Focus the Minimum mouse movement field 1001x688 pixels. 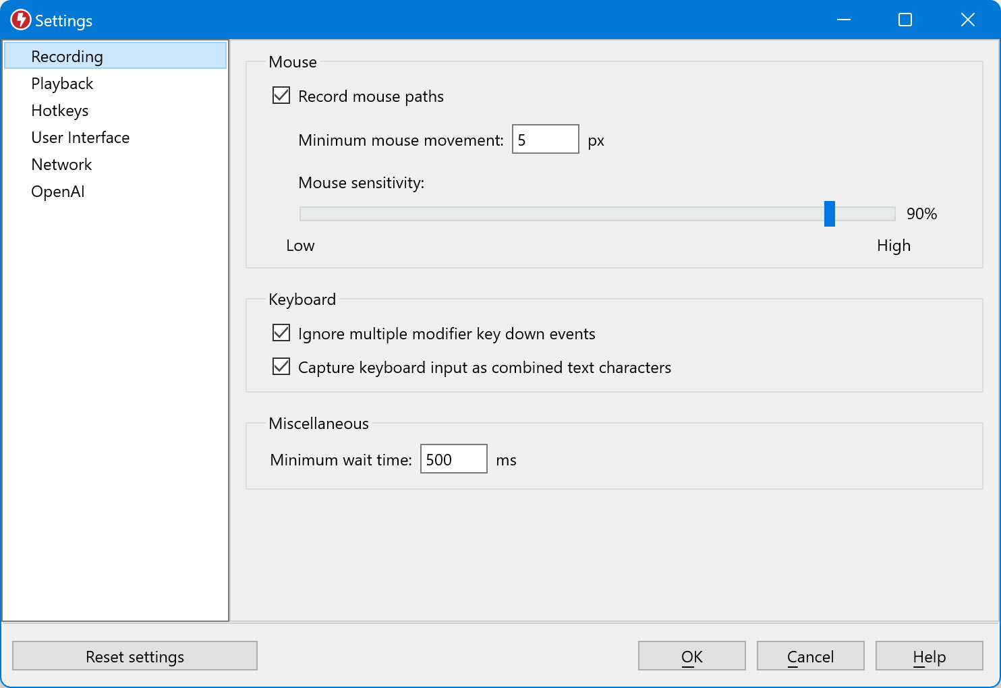click(545, 140)
